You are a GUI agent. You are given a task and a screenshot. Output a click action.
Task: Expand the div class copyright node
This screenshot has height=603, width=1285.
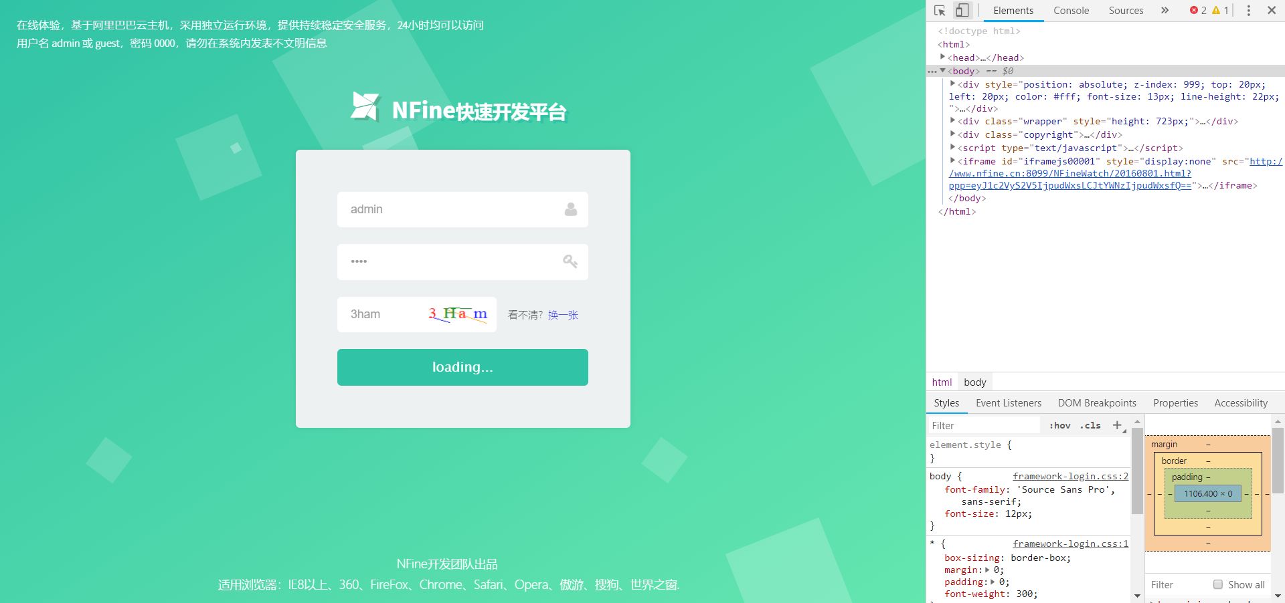[952, 134]
